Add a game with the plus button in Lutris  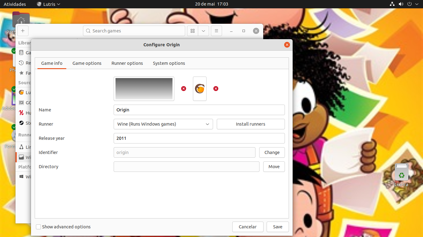coord(23,31)
